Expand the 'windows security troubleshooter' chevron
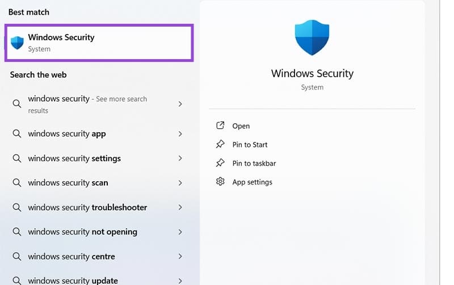454x285 pixels. [x=180, y=207]
